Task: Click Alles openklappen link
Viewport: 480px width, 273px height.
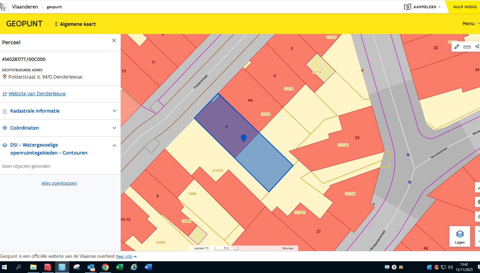Action: tap(59, 183)
